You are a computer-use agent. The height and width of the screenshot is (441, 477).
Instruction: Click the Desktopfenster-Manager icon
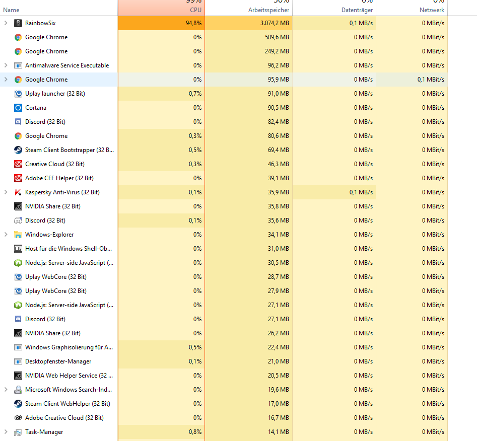point(18,361)
